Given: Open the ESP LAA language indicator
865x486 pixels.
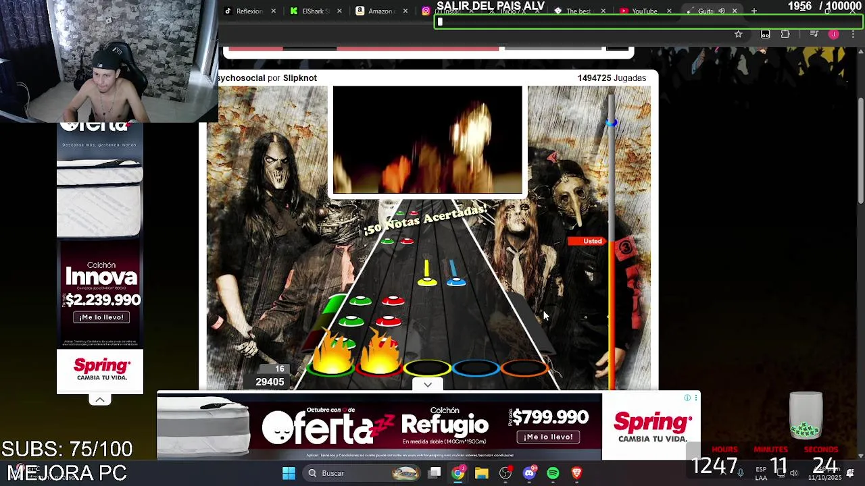Looking at the screenshot, I should click(x=762, y=473).
